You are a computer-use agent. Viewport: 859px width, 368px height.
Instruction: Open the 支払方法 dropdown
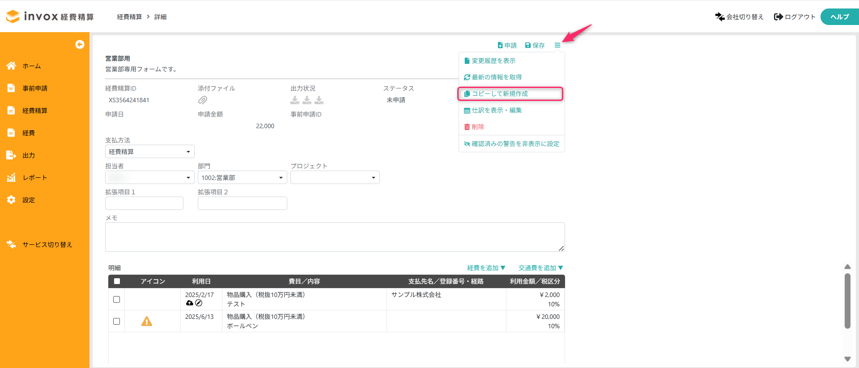[x=149, y=152]
